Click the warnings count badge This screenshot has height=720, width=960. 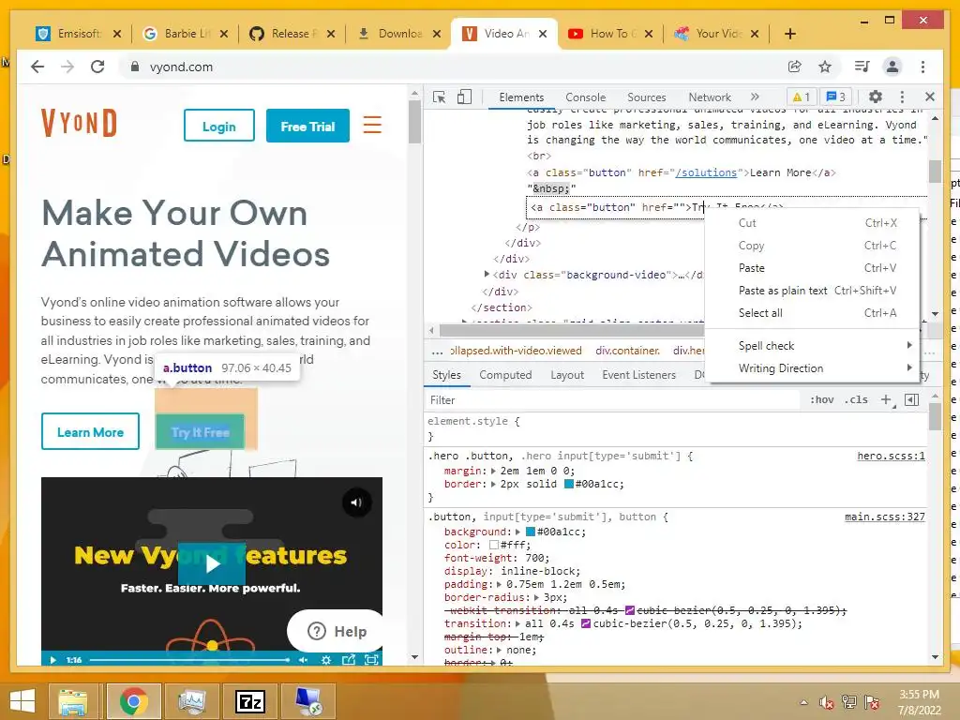click(801, 97)
